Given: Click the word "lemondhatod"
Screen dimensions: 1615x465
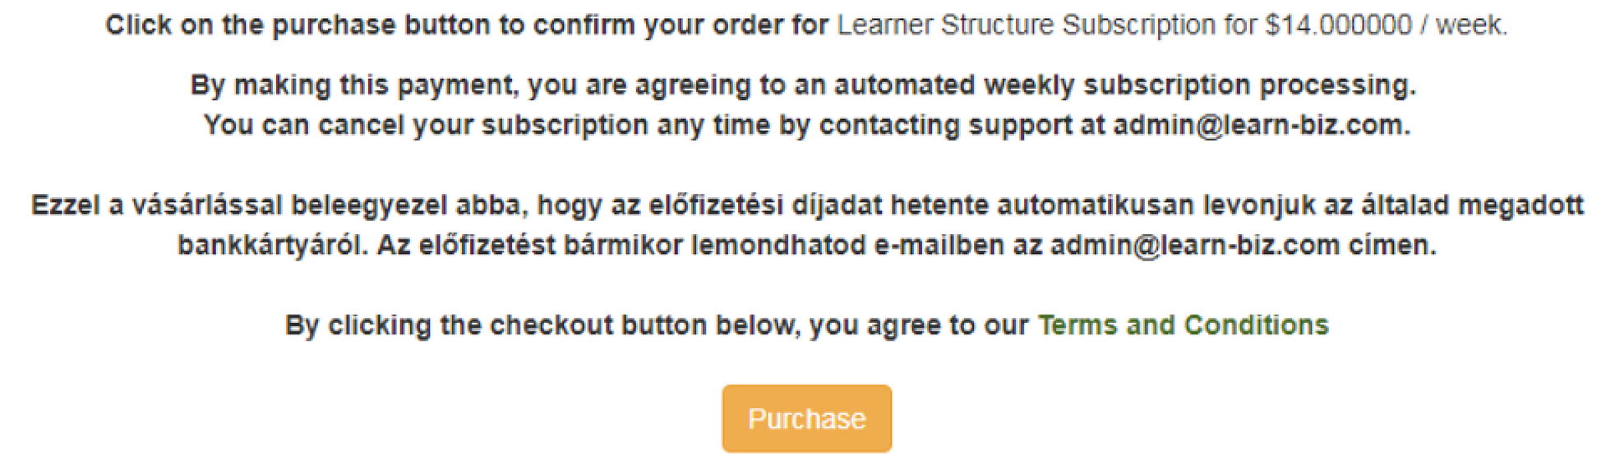Looking at the screenshot, I should (778, 245).
